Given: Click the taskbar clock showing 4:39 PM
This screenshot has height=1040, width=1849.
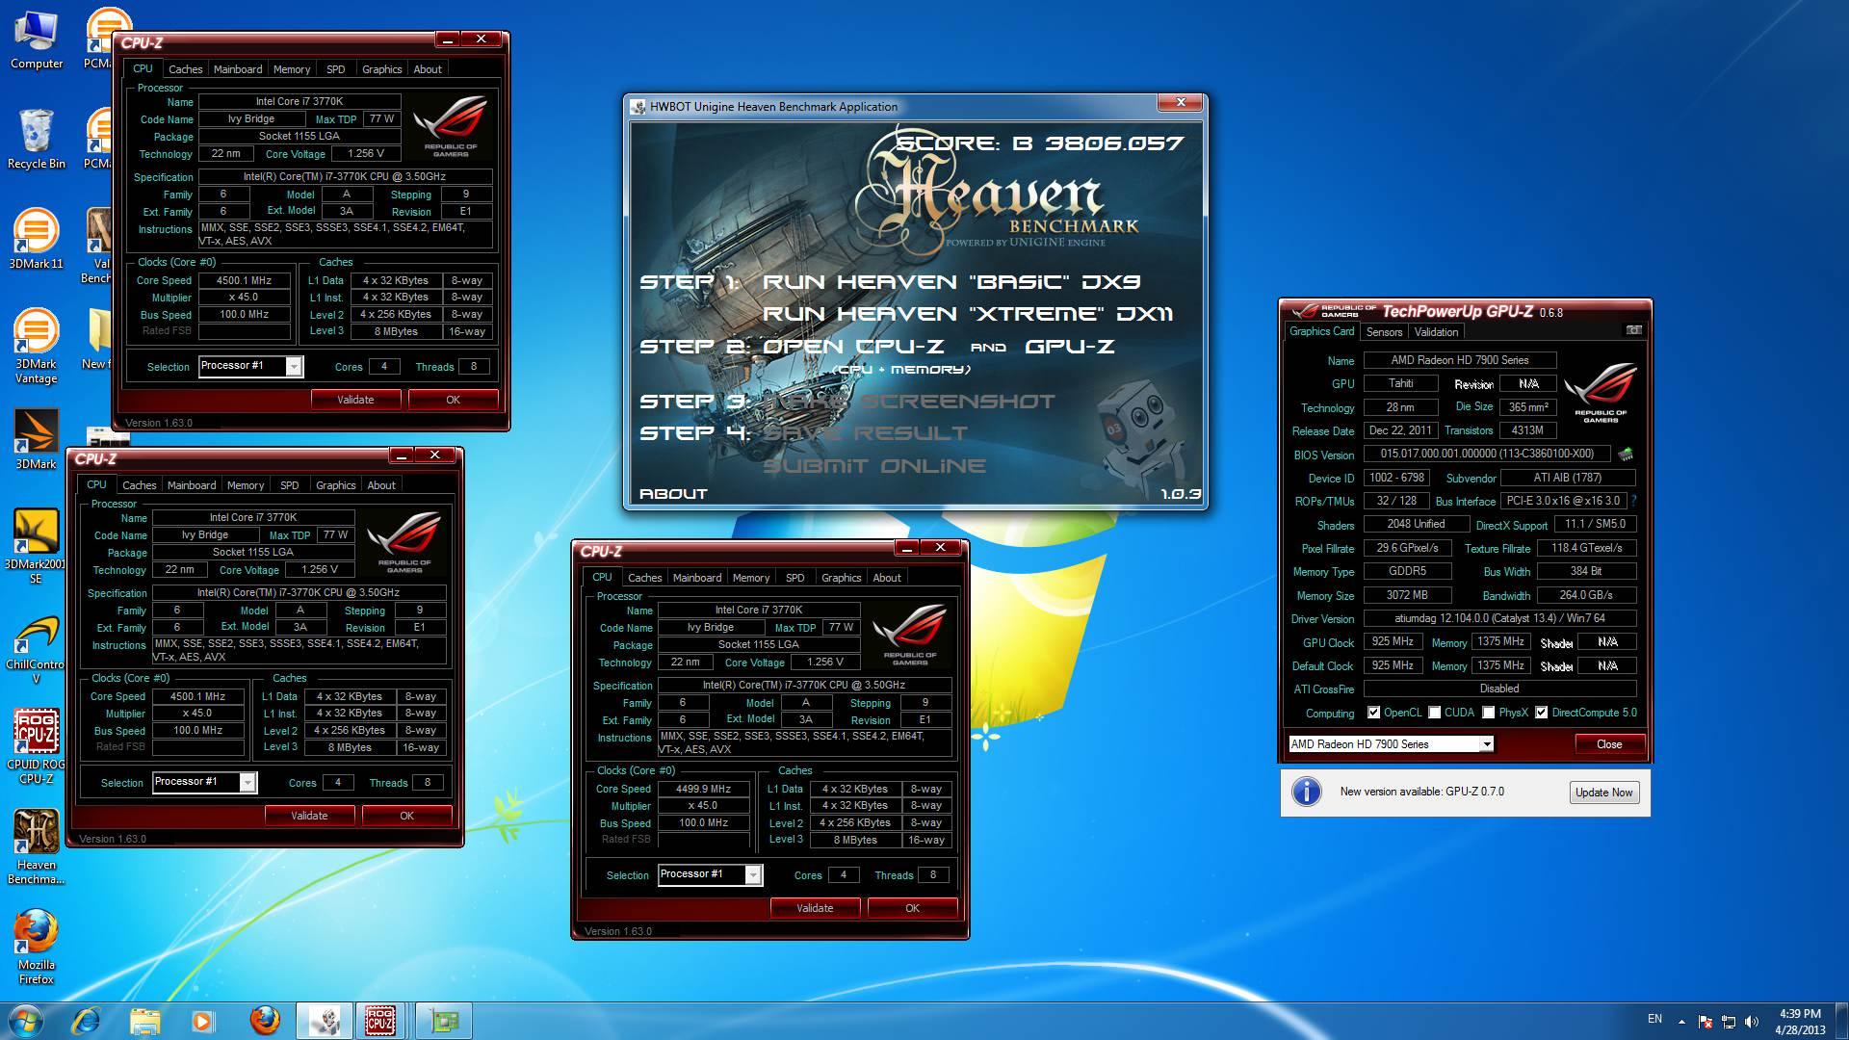Looking at the screenshot, I should point(1800,1022).
